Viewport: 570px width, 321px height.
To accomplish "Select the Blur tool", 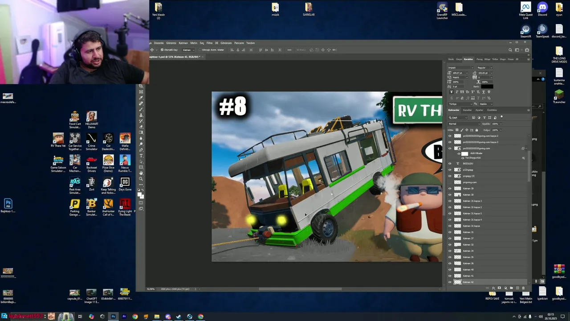I will (x=141, y=138).
